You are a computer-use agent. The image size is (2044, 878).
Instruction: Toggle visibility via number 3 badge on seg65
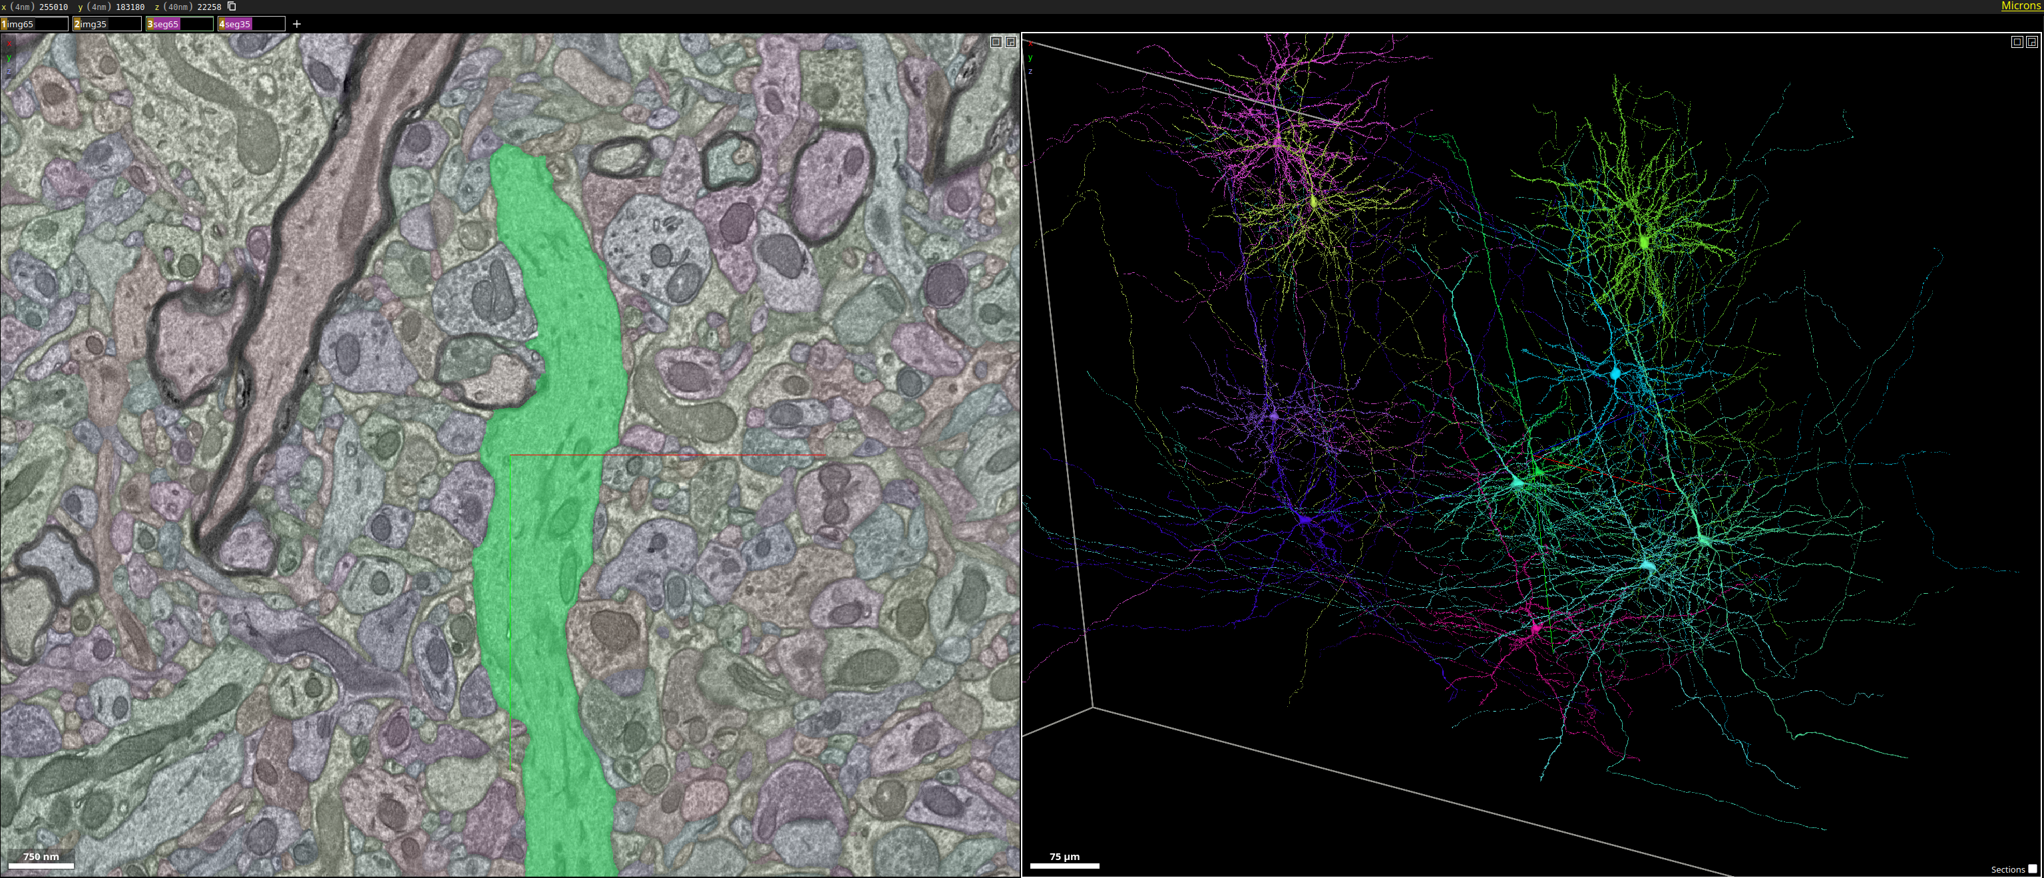150,24
